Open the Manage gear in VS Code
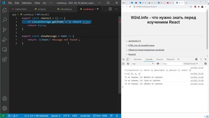Image resolution: width=209 pixels, height=118 pixels. pyautogui.click(x=5, y=108)
